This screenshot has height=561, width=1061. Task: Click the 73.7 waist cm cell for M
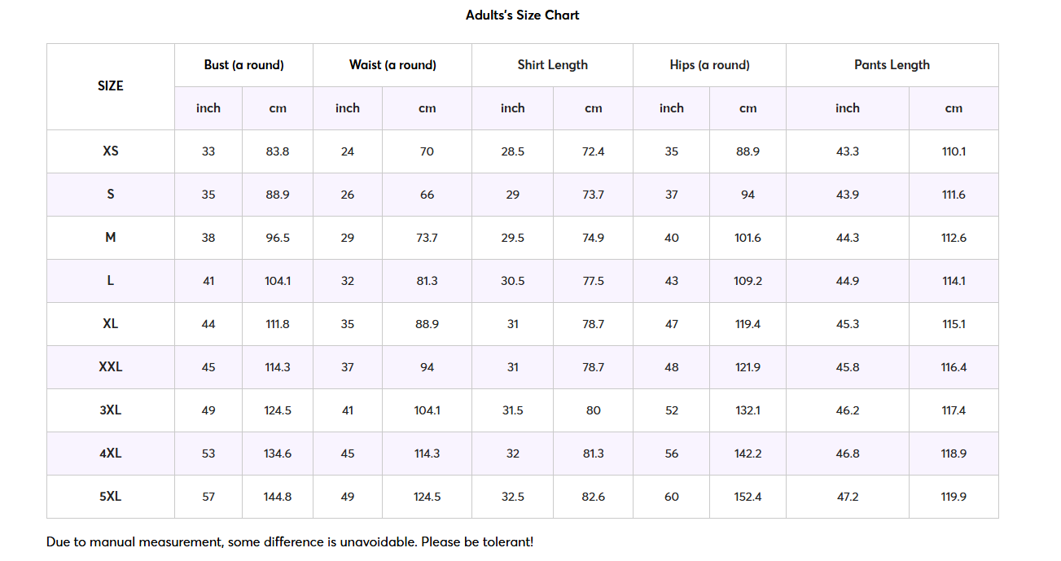point(427,238)
